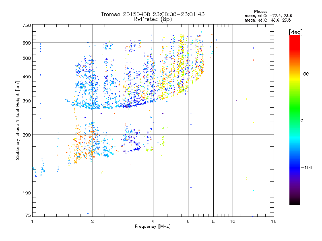Click the y-axis label '600'

[27, 43]
